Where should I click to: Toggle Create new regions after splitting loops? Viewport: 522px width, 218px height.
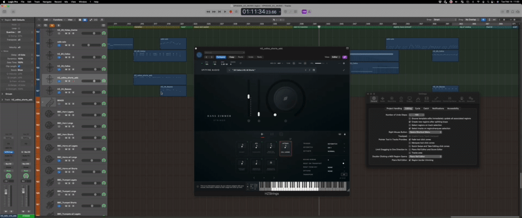[x=409, y=122]
